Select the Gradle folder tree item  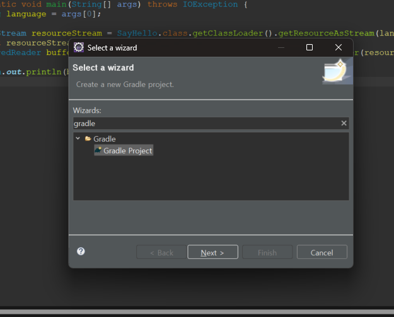point(105,139)
